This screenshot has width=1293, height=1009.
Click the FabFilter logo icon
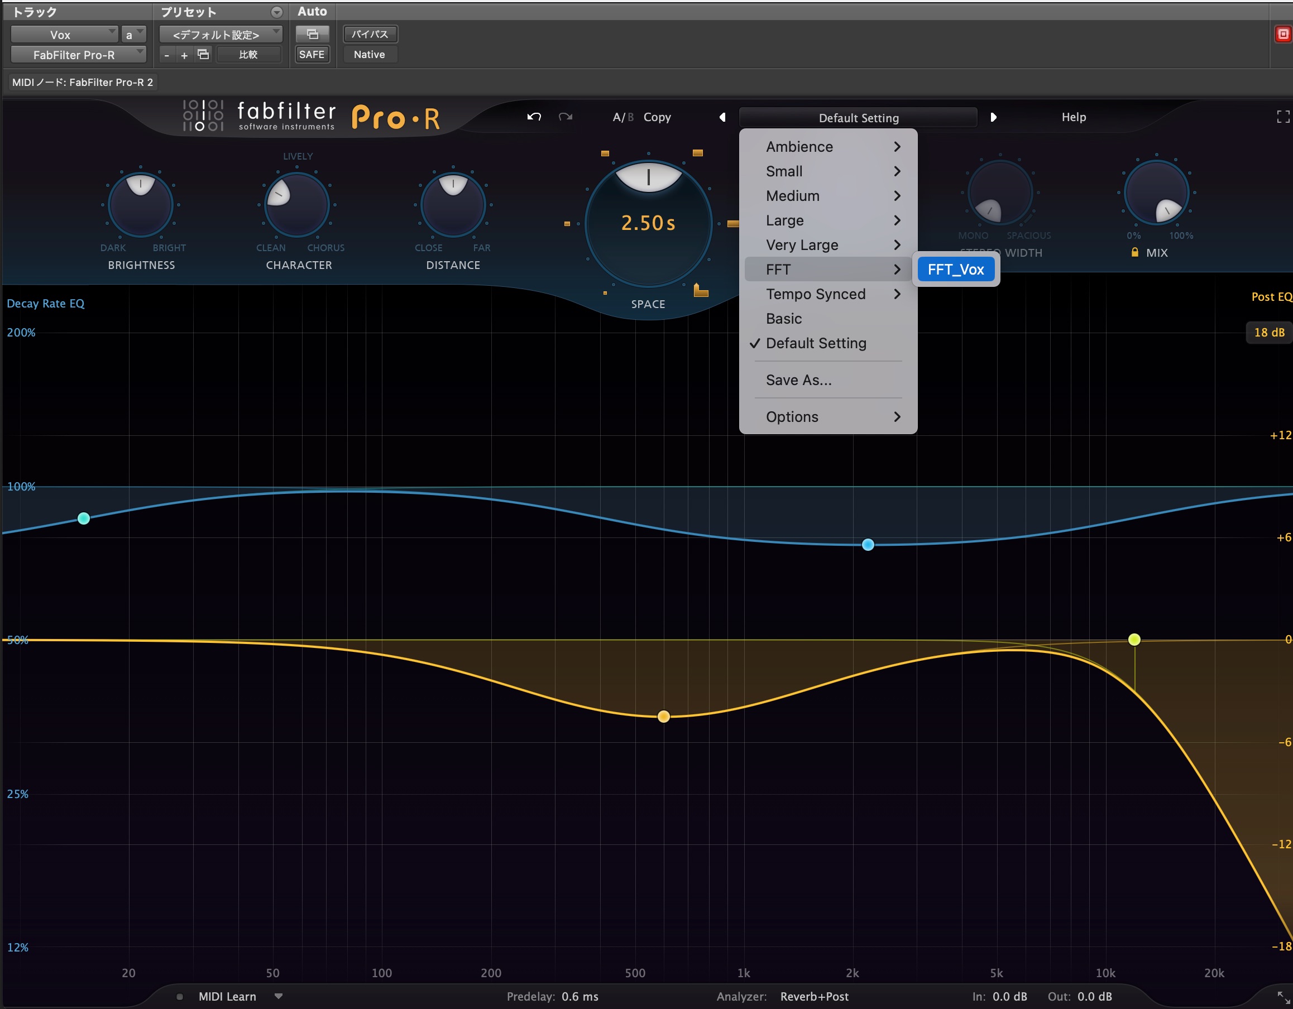click(x=203, y=116)
